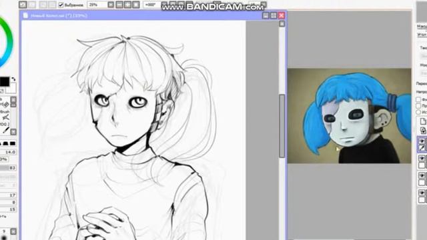Minimize the canvas document window
Image resolution: width=427 pixels, height=240 pixels.
point(266,15)
